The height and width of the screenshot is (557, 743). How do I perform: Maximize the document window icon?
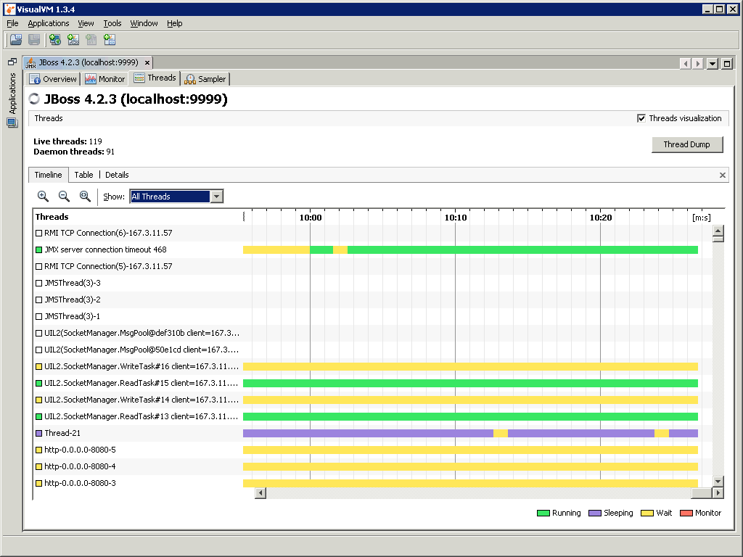pos(727,64)
